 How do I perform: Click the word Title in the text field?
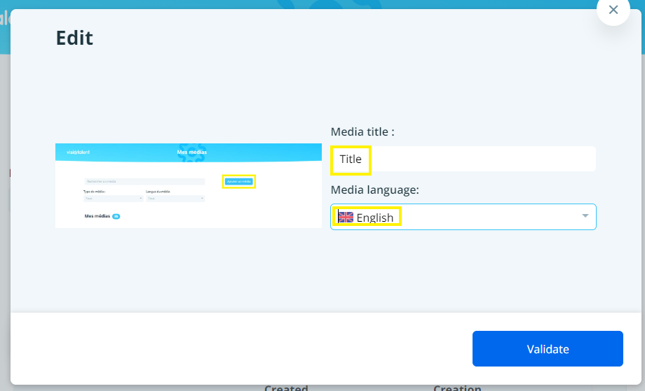click(x=351, y=159)
